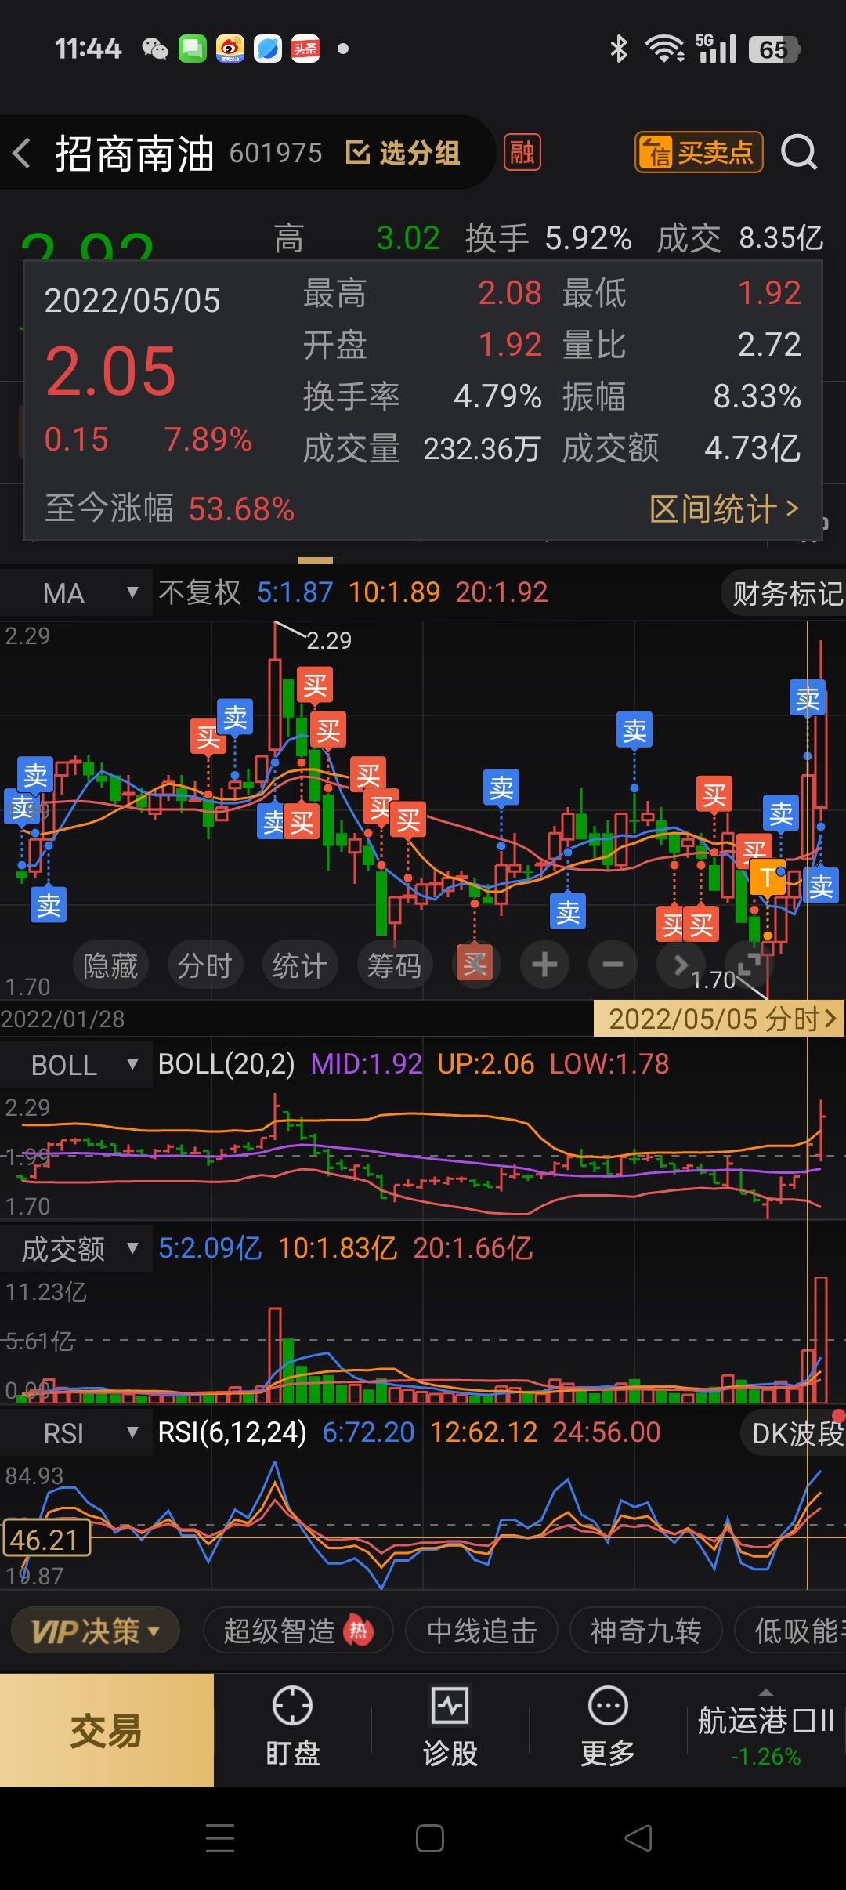Select 超级智造 tab
The image size is (846, 1890).
pyautogui.click(x=298, y=1631)
